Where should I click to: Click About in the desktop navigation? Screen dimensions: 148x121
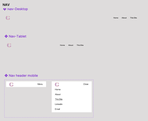click(x=124, y=18)
